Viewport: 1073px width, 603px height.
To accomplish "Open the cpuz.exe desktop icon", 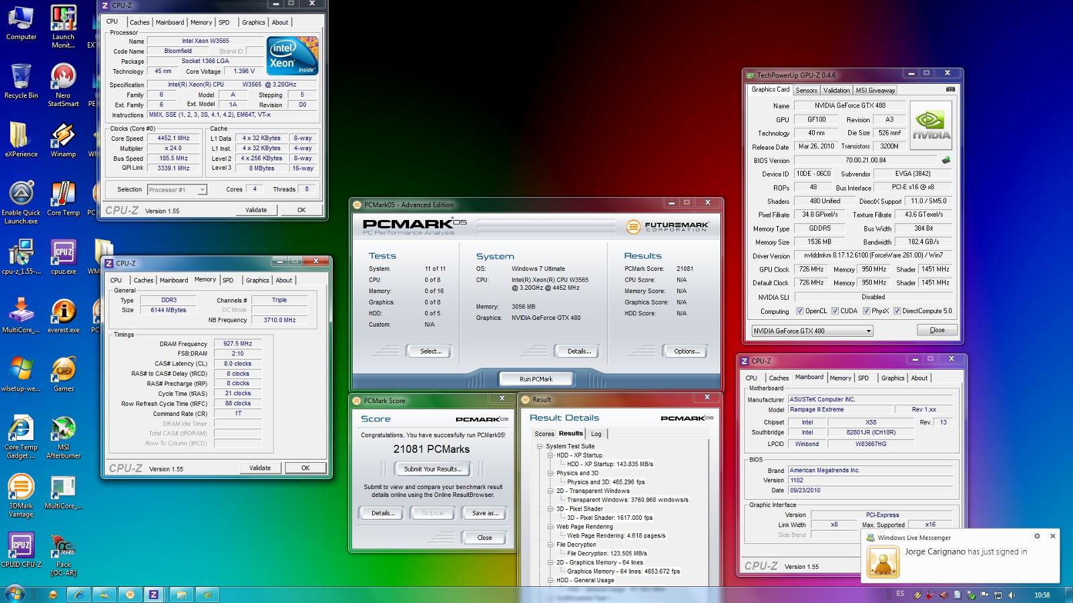I will click(x=63, y=258).
